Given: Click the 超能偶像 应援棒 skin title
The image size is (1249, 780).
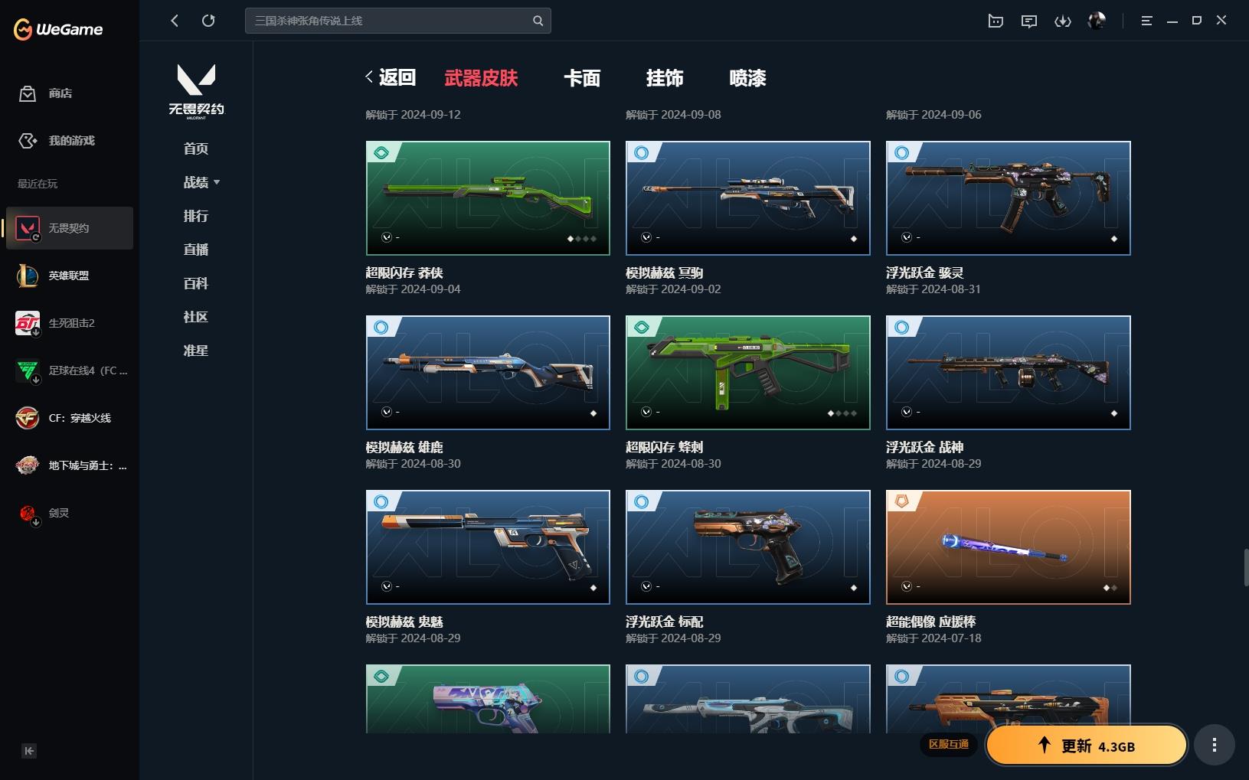Looking at the screenshot, I should [x=930, y=622].
